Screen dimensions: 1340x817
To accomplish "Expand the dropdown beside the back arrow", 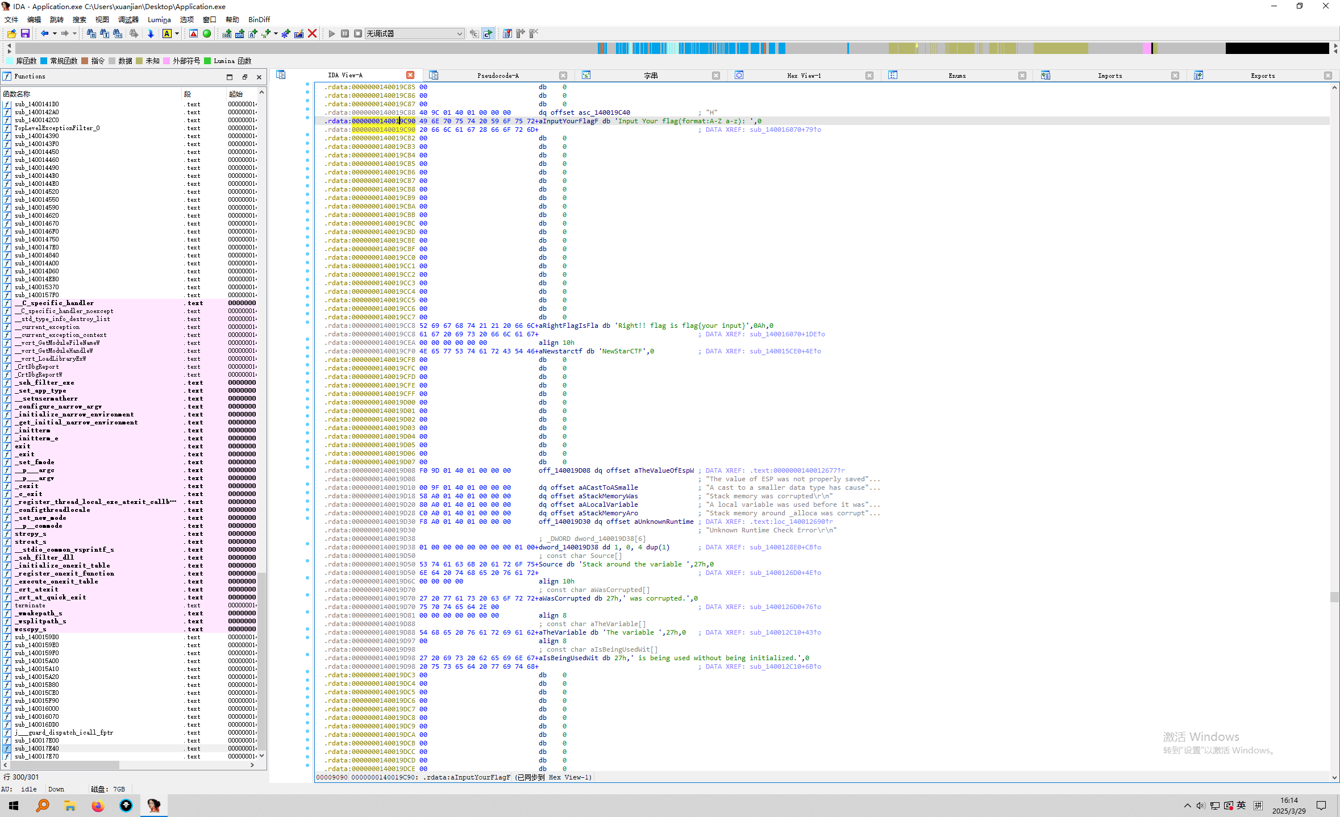I will [55, 34].
